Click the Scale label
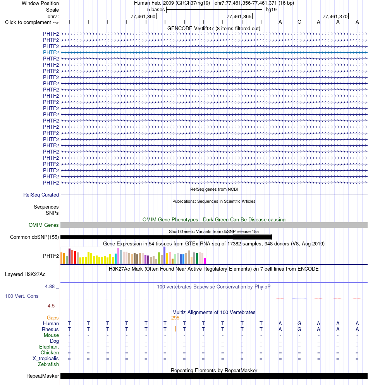The image size is (368, 385). point(53,10)
